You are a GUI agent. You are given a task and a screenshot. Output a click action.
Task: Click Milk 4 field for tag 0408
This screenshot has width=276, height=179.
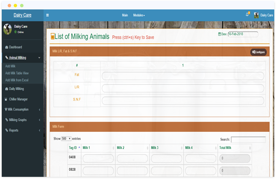pos(200,158)
